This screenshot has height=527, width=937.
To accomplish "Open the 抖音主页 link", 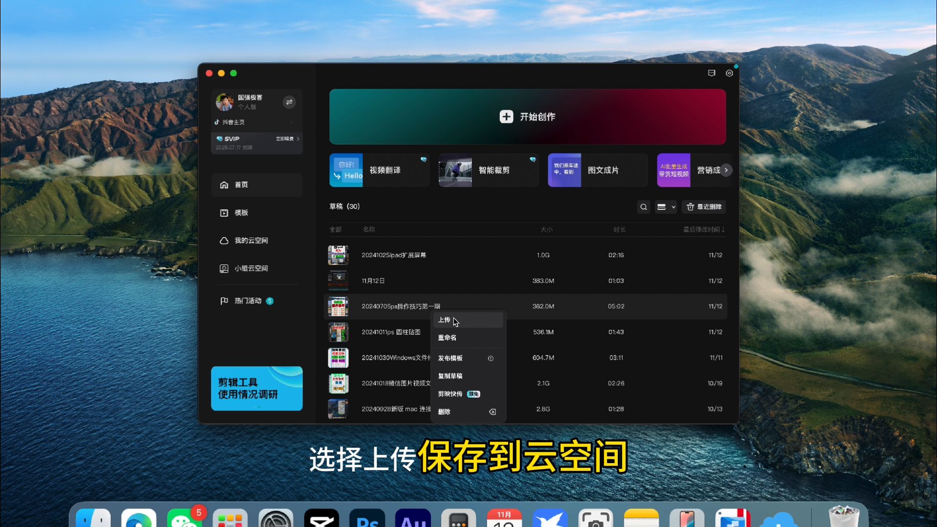I will (234, 122).
